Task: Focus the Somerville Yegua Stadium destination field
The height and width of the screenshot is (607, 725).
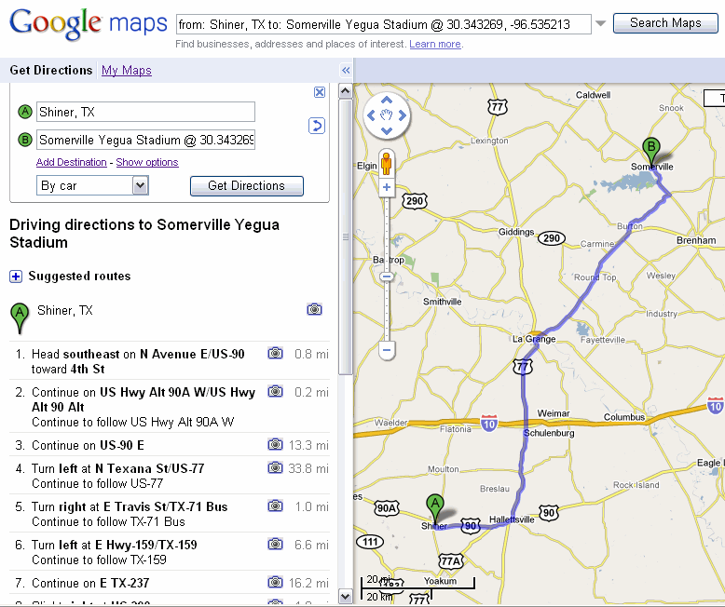Action: click(x=145, y=140)
